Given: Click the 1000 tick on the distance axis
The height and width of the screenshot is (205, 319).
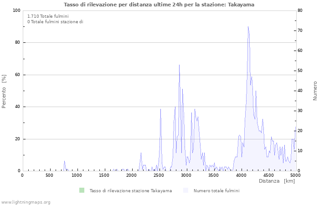Looking at the screenshot, I should point(77,175).
